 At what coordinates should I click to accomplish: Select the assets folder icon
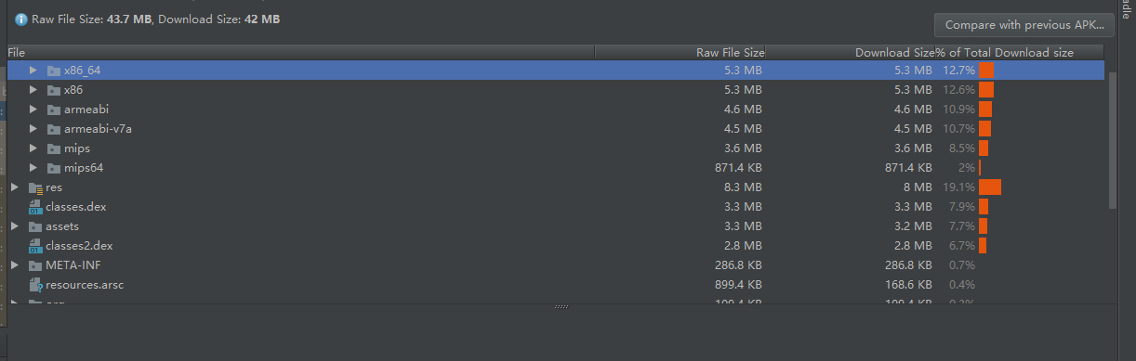[35, 226]
